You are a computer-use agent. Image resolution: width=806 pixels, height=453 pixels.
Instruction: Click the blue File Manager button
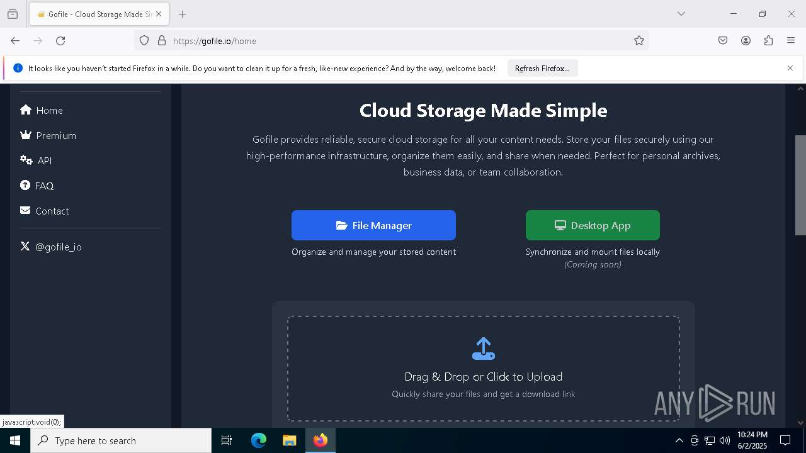pyautogui.click(x=373, y=225)
